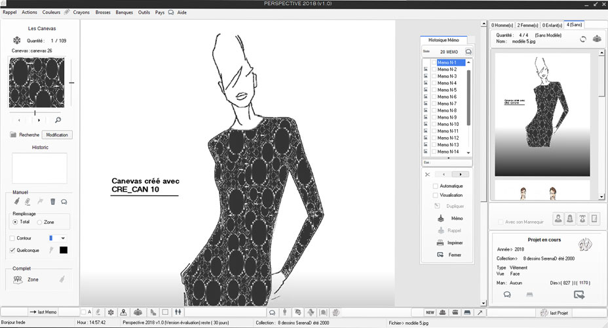Image resolution: width=608 pixels, height=328 pixels.
Task: Open the Contour color dropdown
Action: 63,237
